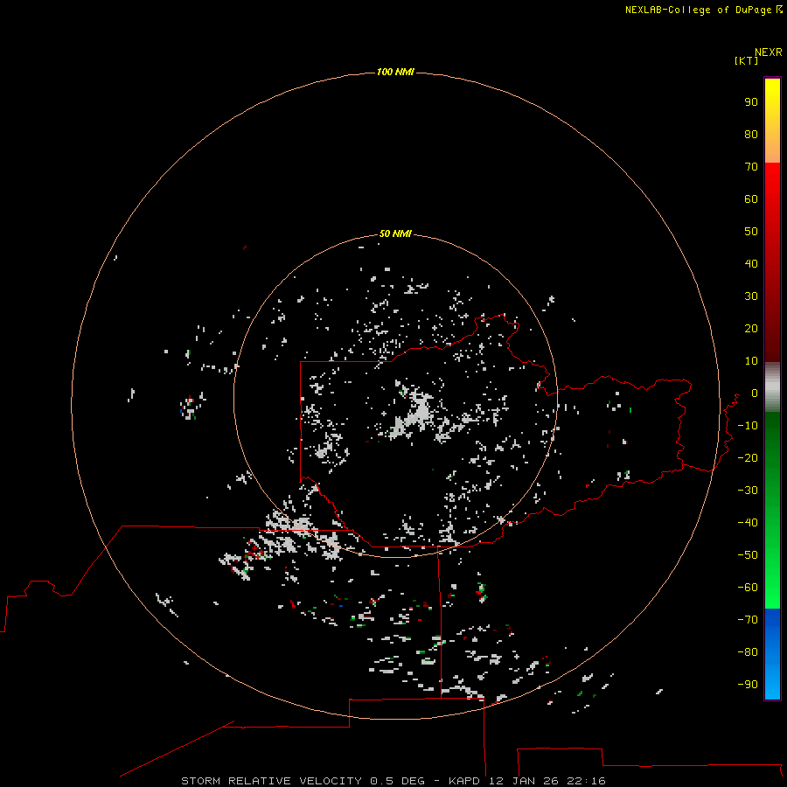Click the 60 value on the velocity scale
The width and height of the screenshot is (787, 787).
point(751,199)
